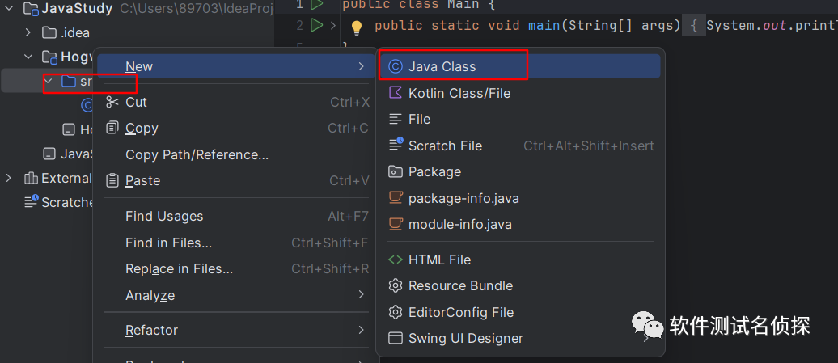This screenshot has height=363, width=838.
Task: Click the HTML File icon
Action: tap(396, 260)
